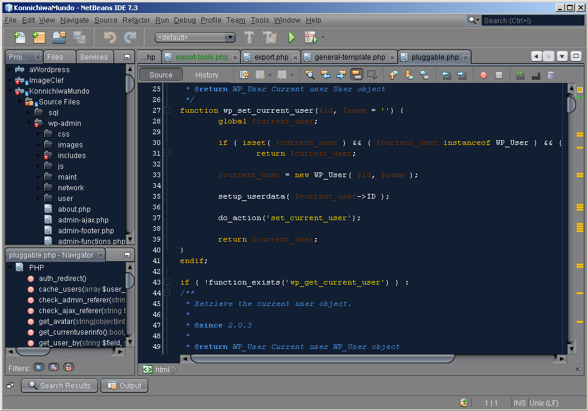Open the Refactor menu

point(136,20)
